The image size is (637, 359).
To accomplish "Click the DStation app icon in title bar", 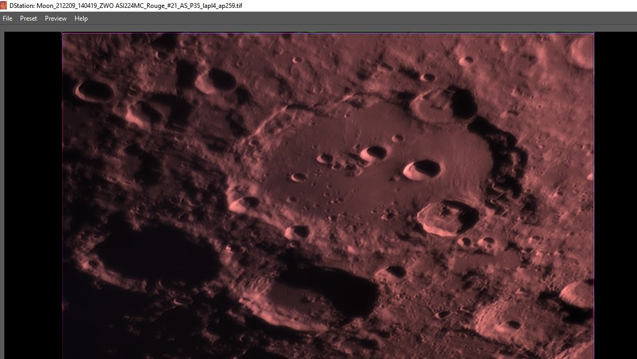I will (4, 5).
